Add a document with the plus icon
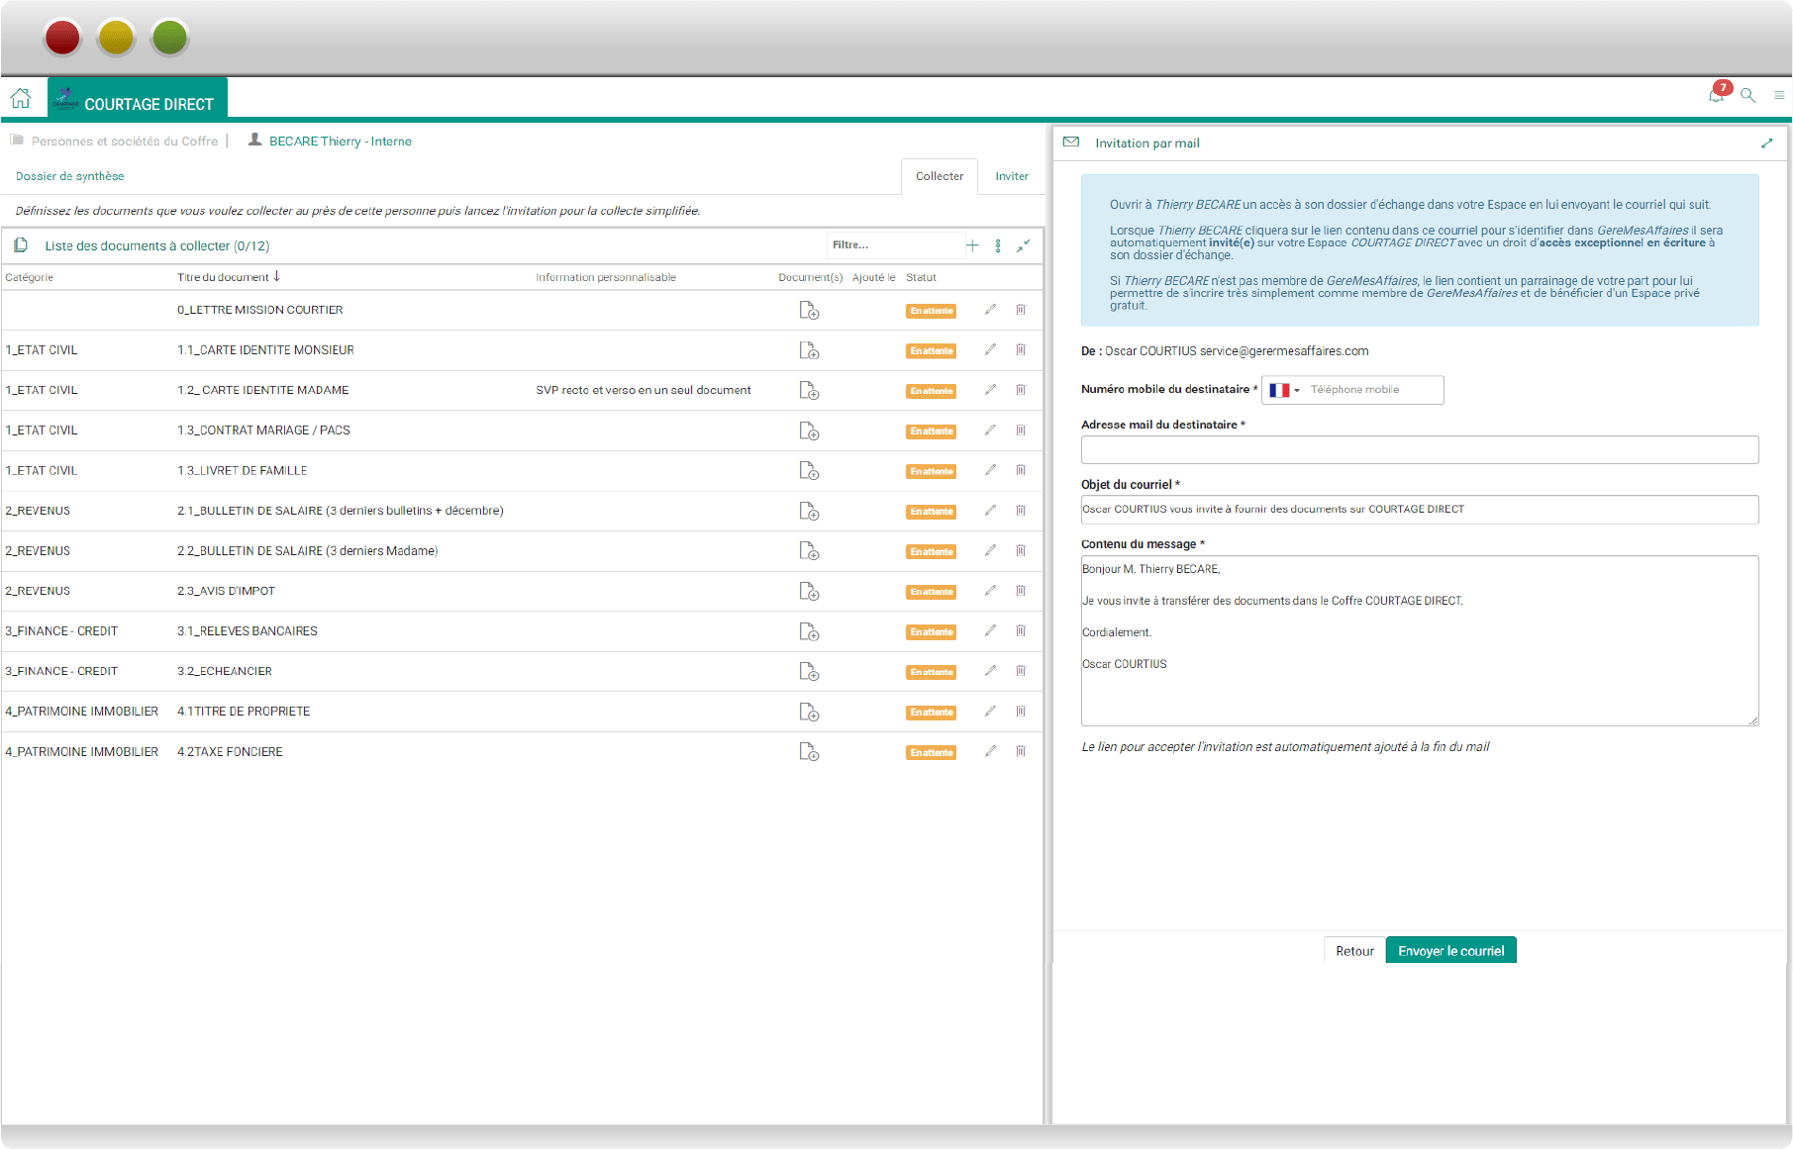This screenshot has height=1149, width=1793. [x=972, y=245]
